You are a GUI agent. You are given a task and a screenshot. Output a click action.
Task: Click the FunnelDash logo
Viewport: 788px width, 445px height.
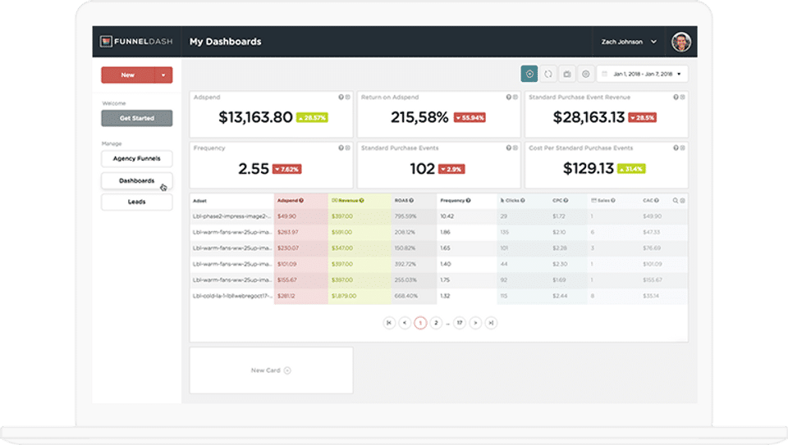pos(136,41)
